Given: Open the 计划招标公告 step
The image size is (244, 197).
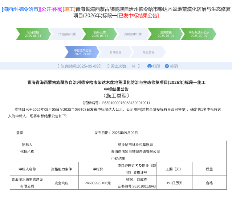Looking at the screenshot, I should click(x=67, y=34).
